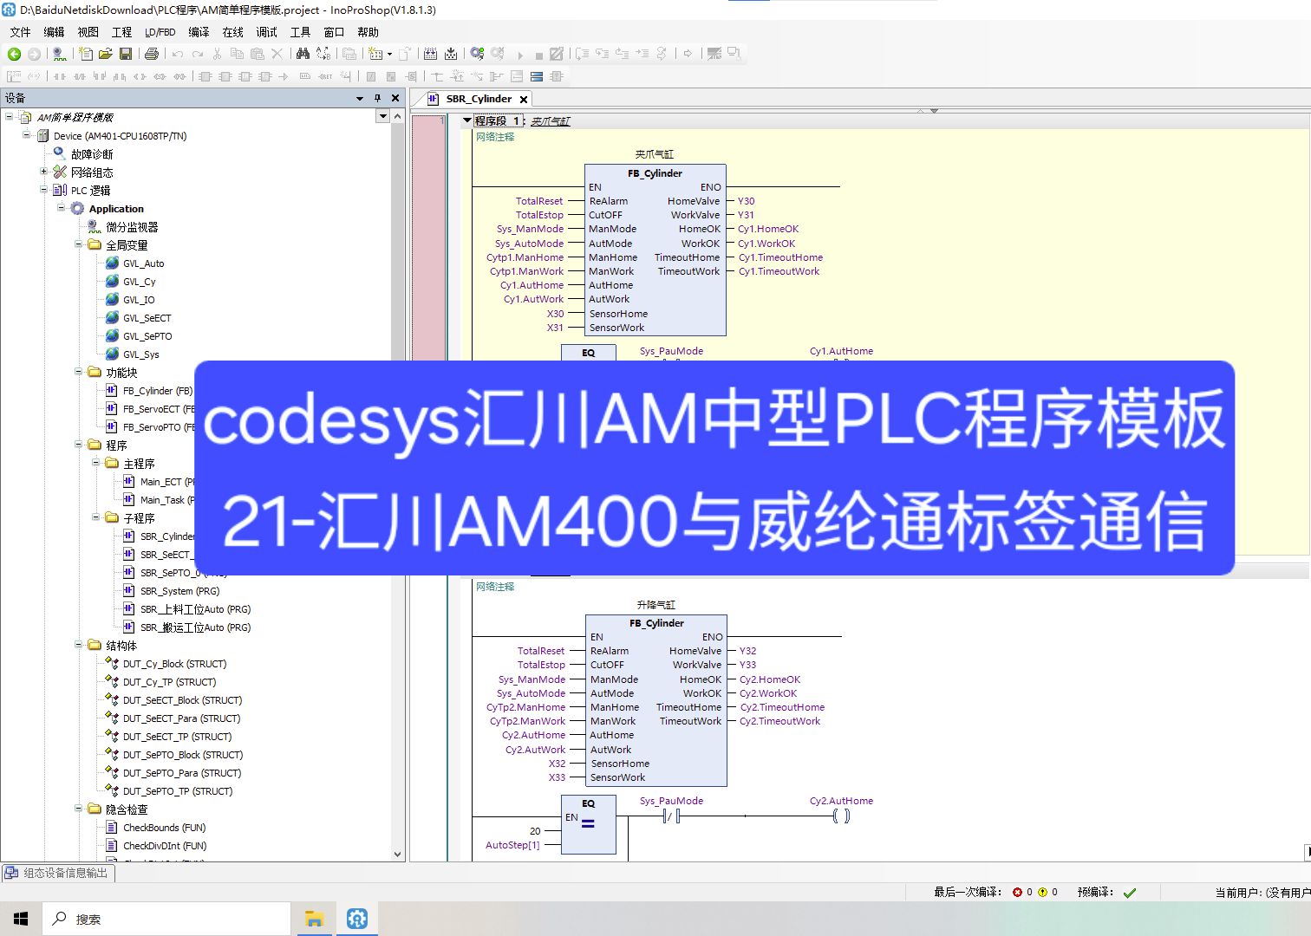Collapse the 全局变量 folder in device tree
1311x936 pixels.
pyautogui.click(x=81, y=244)
